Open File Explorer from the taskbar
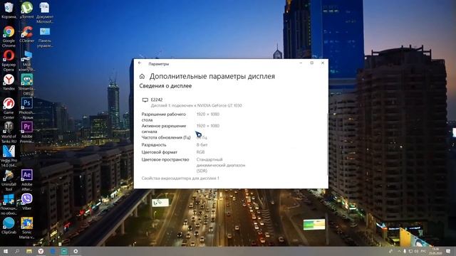This screenshot has height=256, width=456. pos(28,251)
